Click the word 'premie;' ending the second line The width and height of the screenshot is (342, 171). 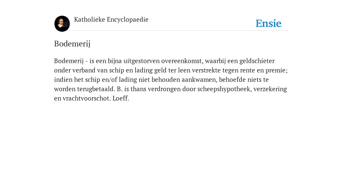click(277, 70)
